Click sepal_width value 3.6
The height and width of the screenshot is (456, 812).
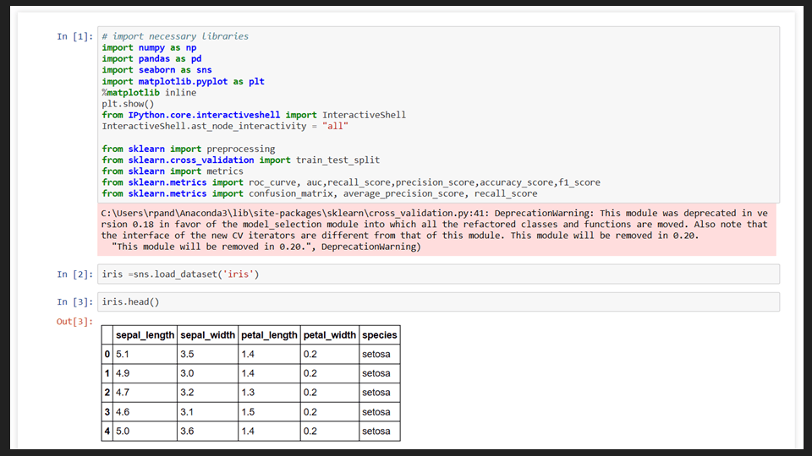coord(208,432)
